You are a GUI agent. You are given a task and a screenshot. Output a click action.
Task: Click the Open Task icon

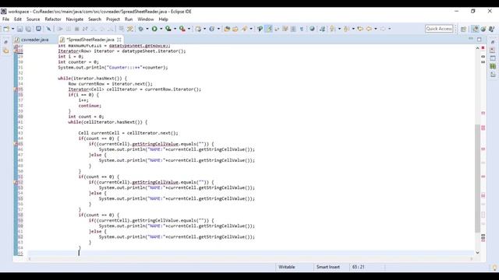coord(235,29)
